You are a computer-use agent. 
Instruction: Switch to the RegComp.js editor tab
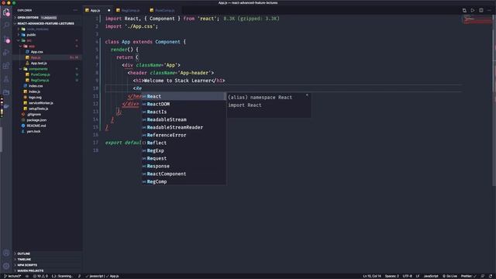coord(130,10)
